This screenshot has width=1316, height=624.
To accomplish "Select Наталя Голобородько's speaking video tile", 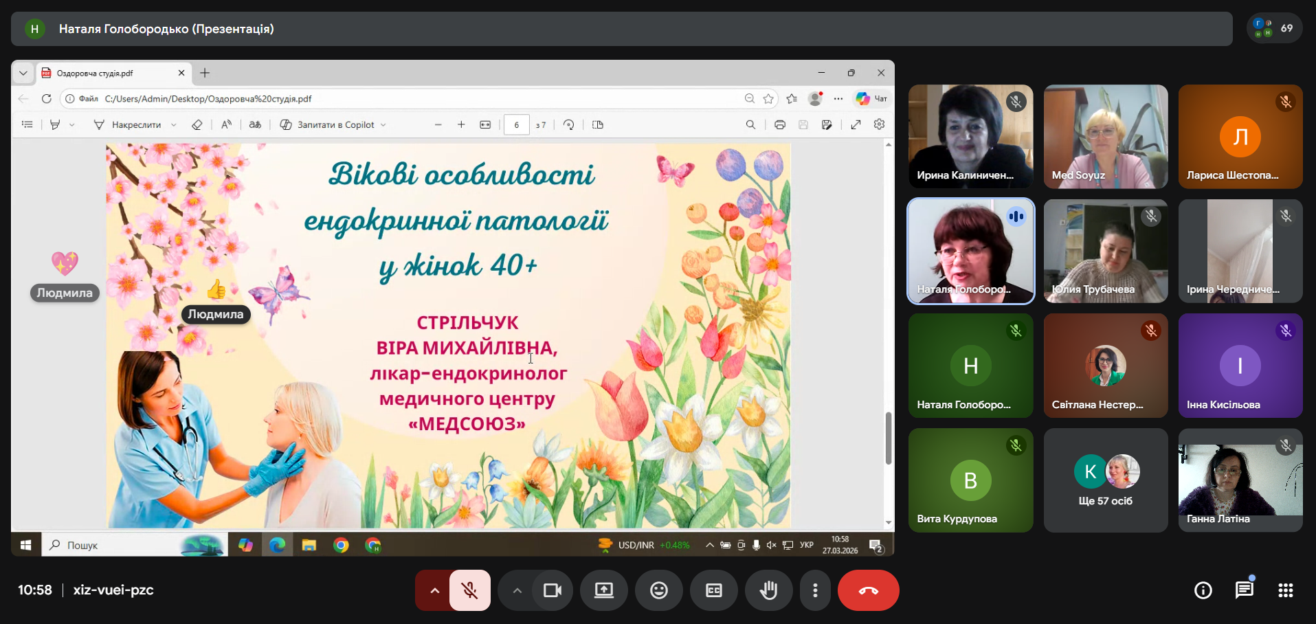I will pyautogui.click(x=970, y=252).
